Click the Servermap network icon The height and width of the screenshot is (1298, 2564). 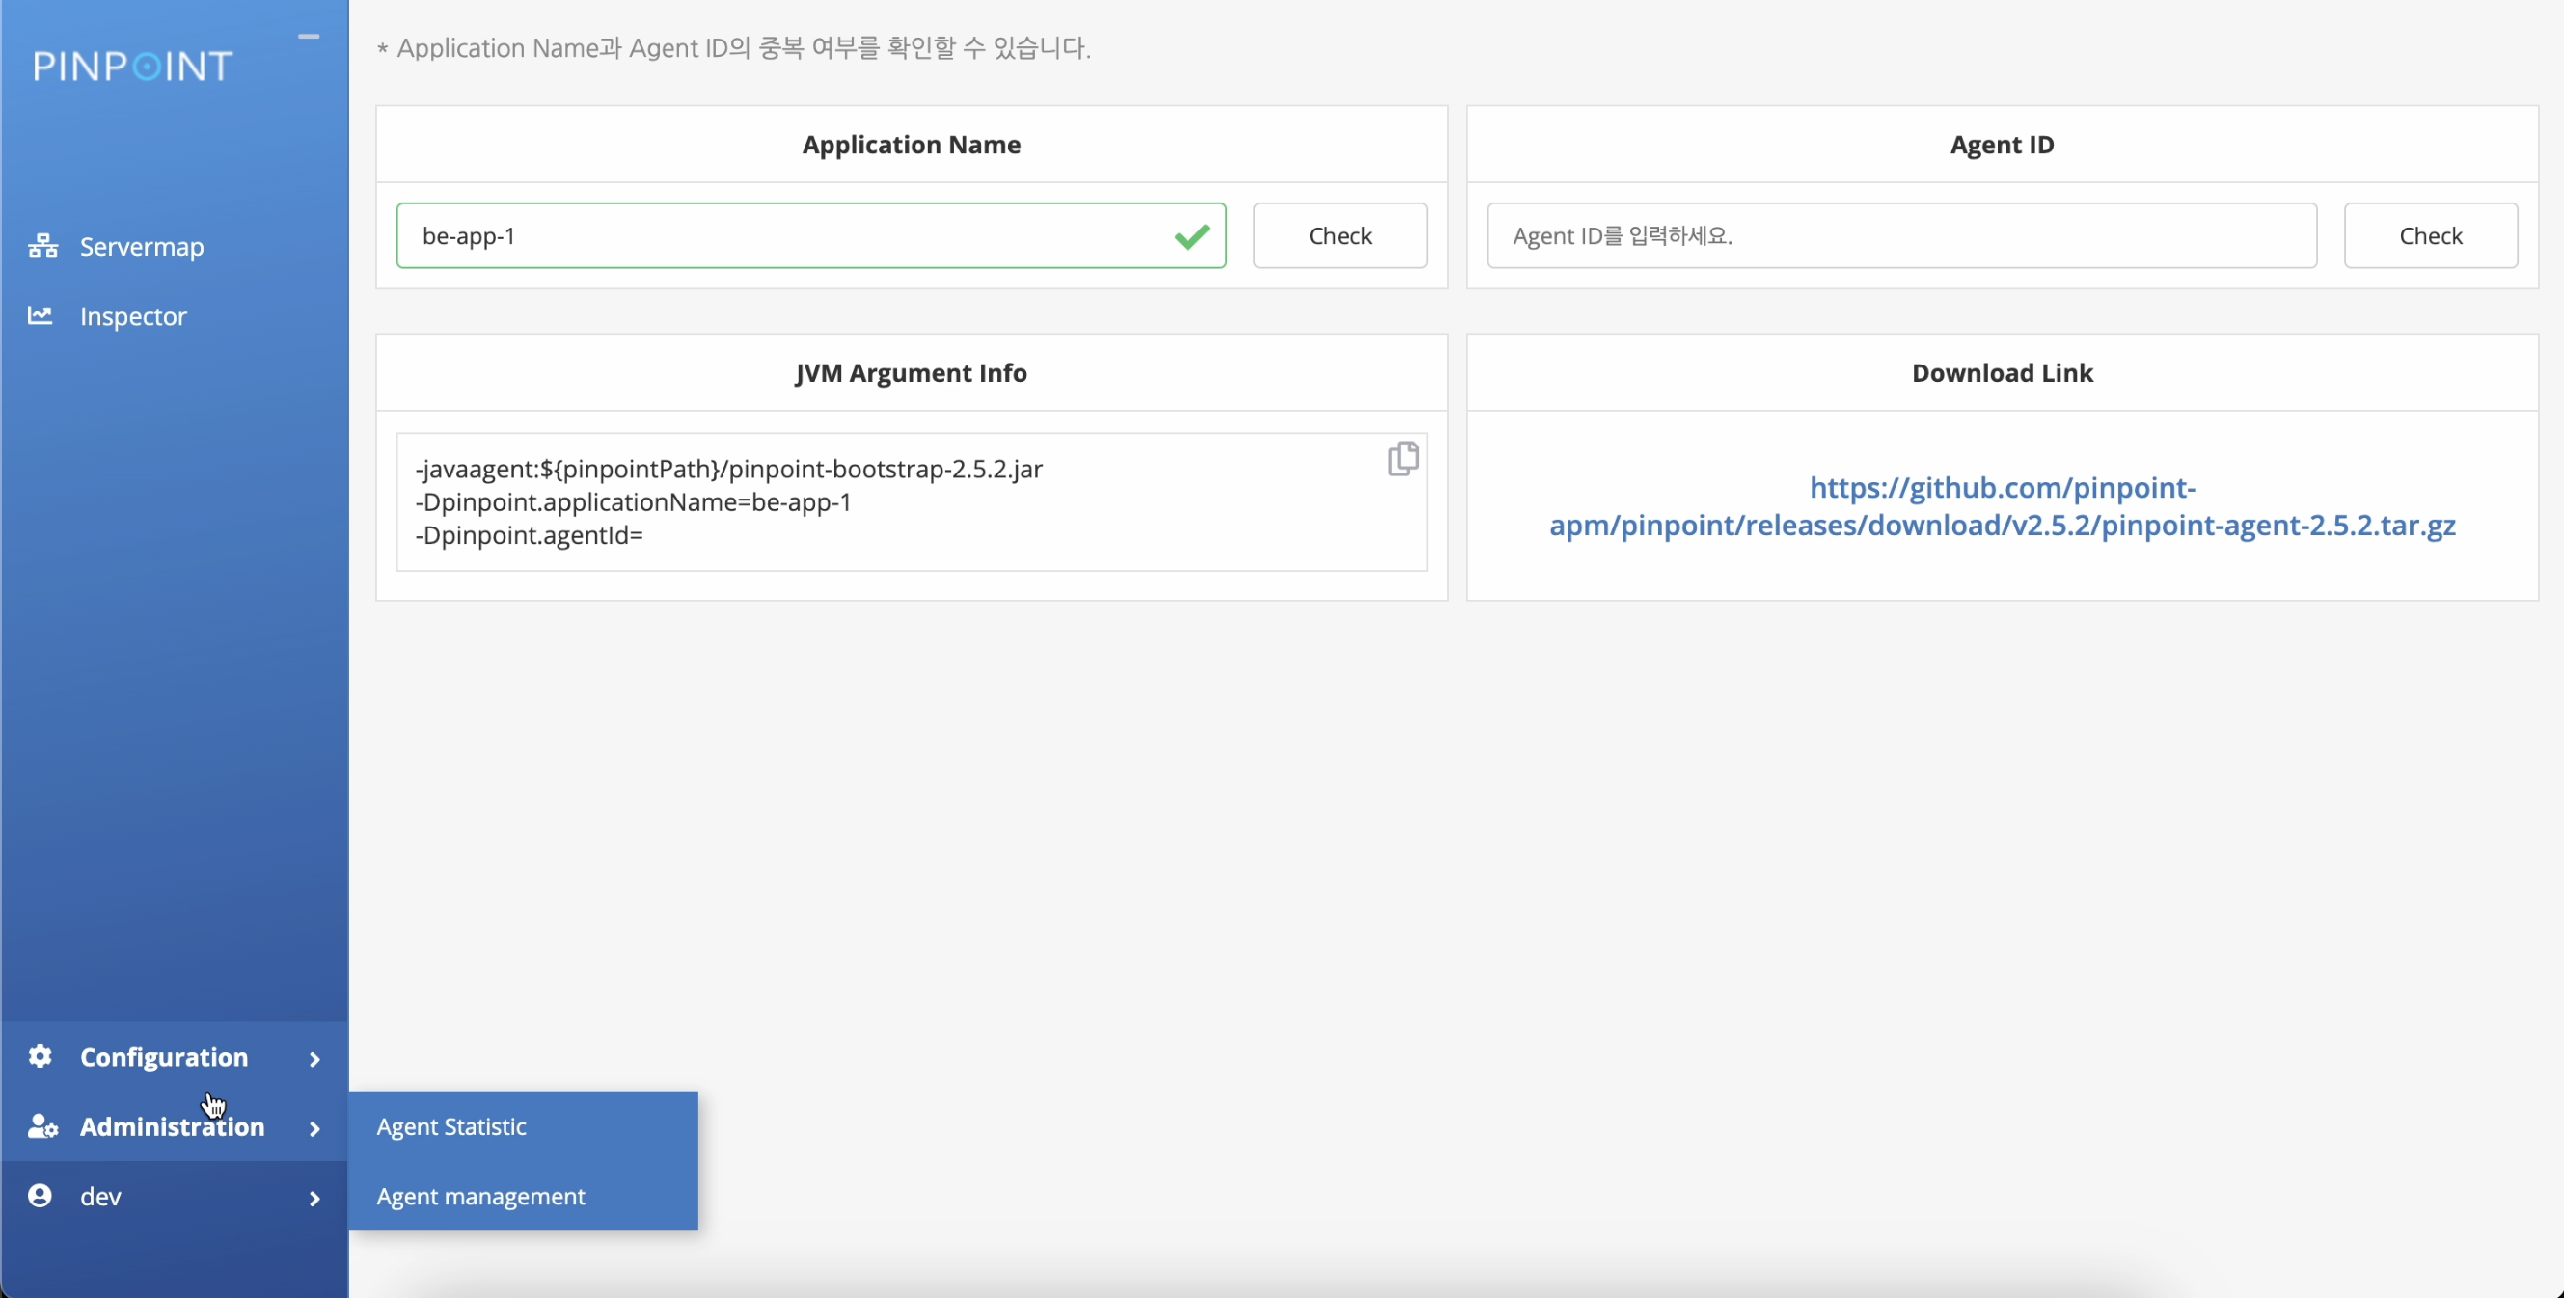[x=41, y=246]
